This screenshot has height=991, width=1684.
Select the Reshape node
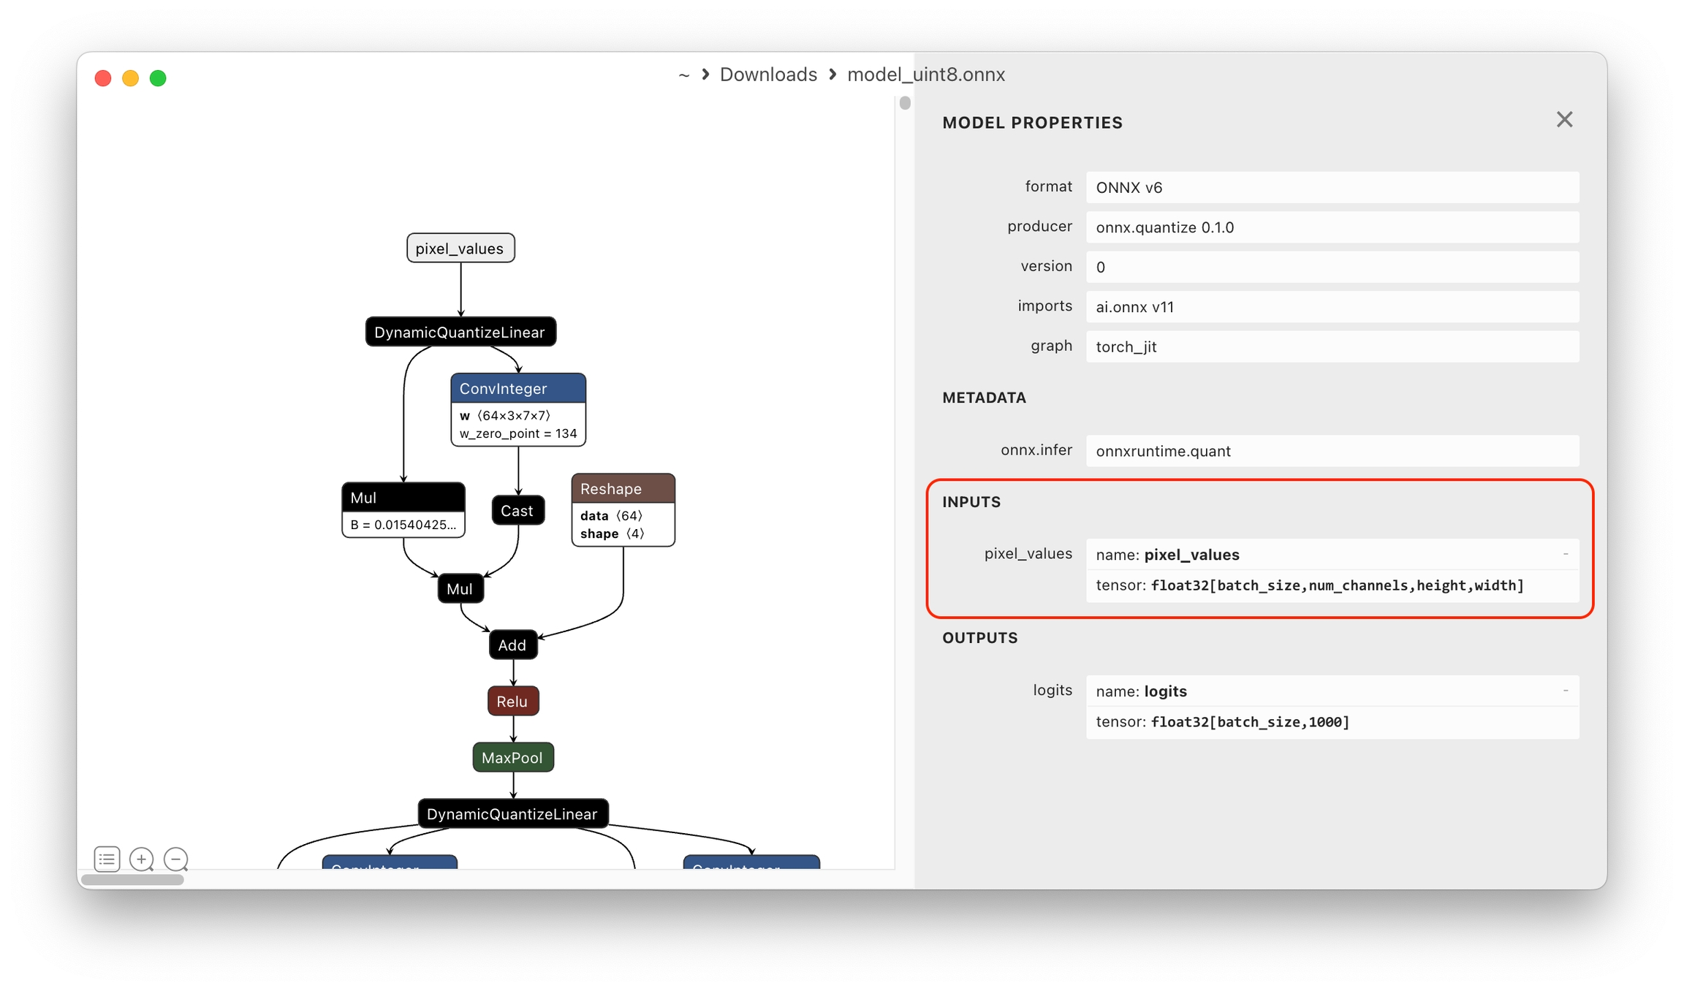pyautogui.click(x=623, y=509)
